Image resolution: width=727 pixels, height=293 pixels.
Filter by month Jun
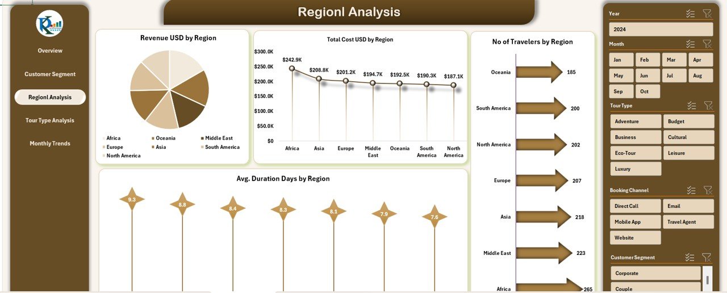click(x=648, y=76)
